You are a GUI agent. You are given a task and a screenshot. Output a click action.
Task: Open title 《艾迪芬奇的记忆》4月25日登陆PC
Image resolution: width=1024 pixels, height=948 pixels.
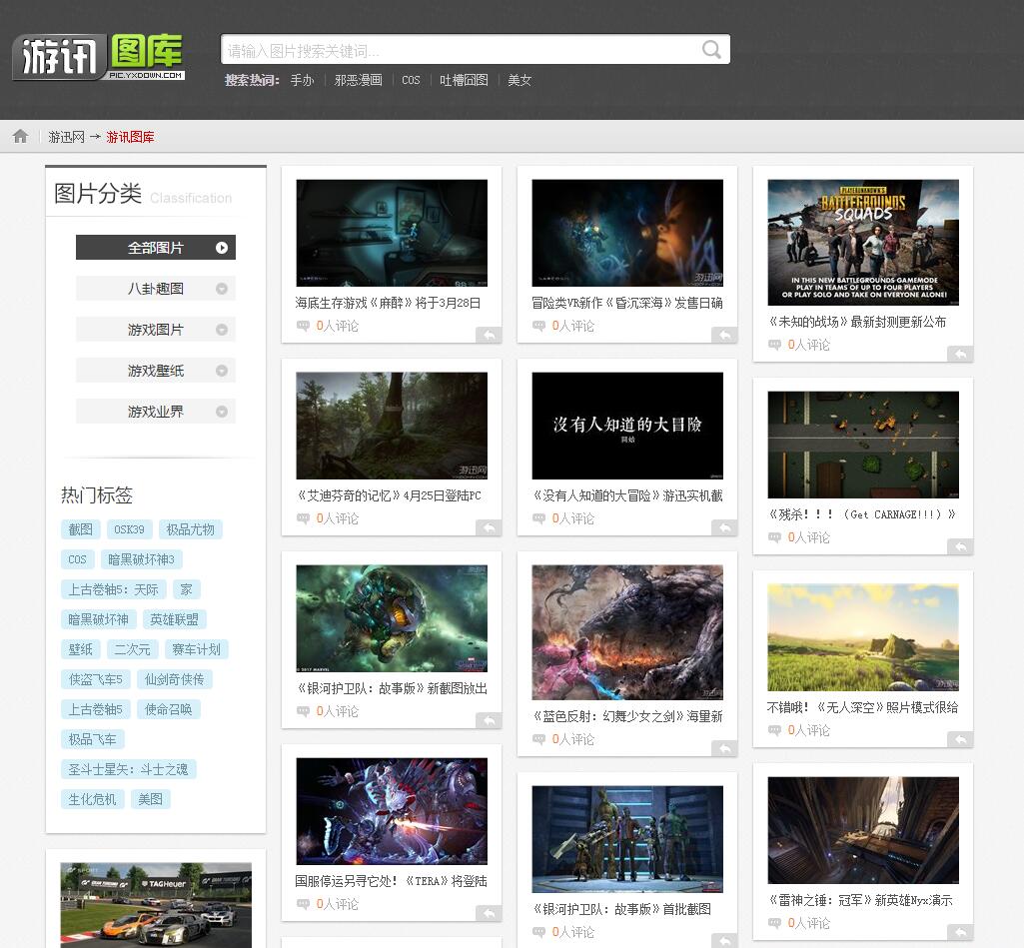pos(390,495)
